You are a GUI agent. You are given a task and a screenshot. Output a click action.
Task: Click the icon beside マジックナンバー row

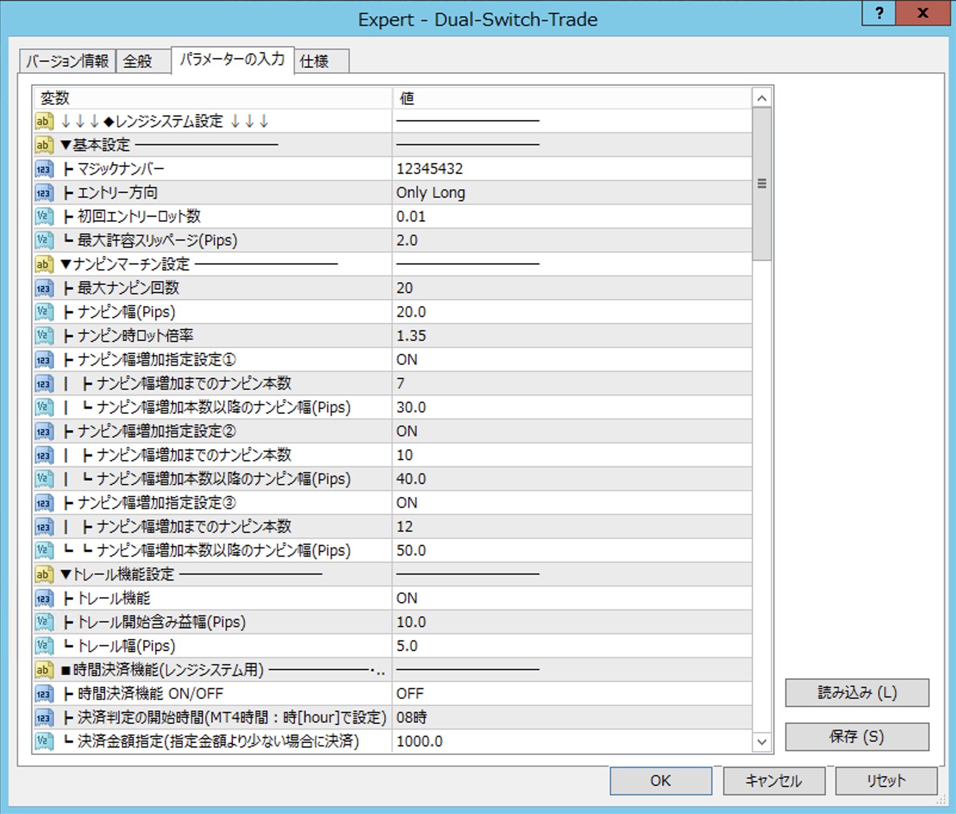pos(44,169)
